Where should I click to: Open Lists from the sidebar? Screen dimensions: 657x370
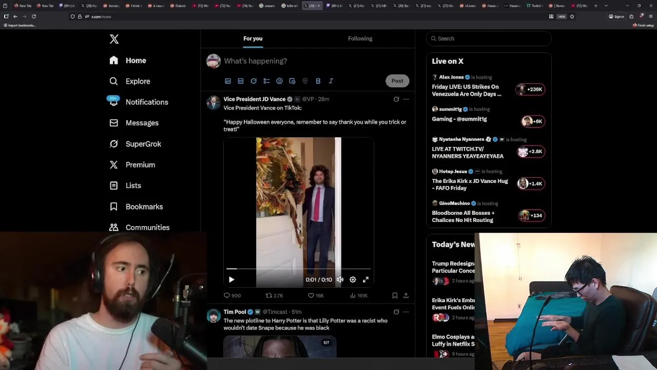(126, 186)
